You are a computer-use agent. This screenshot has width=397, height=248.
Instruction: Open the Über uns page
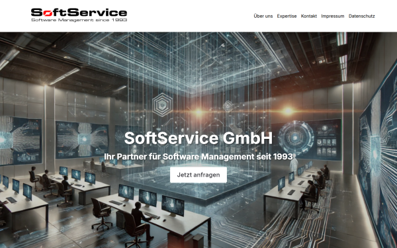point(263,16)
